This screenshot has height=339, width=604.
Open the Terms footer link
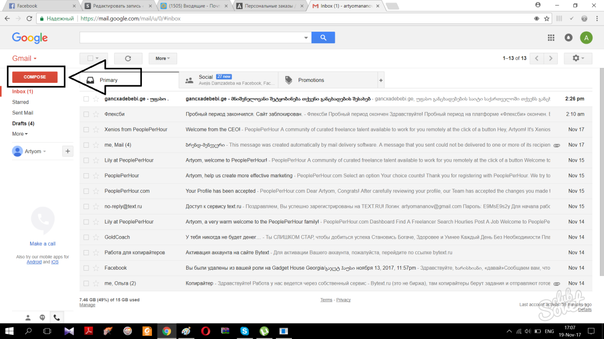tap(326, 300)
